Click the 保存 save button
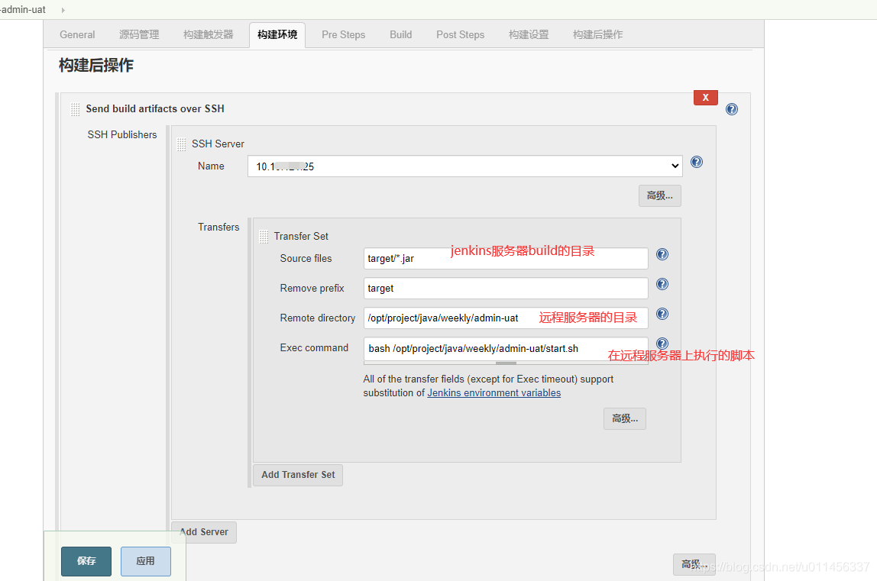The width and height of the screenshot is (877, 581). pos(86,561)
